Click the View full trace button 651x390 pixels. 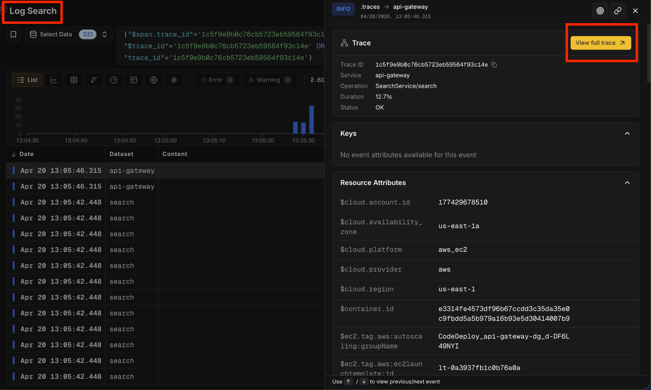(600, 43)
